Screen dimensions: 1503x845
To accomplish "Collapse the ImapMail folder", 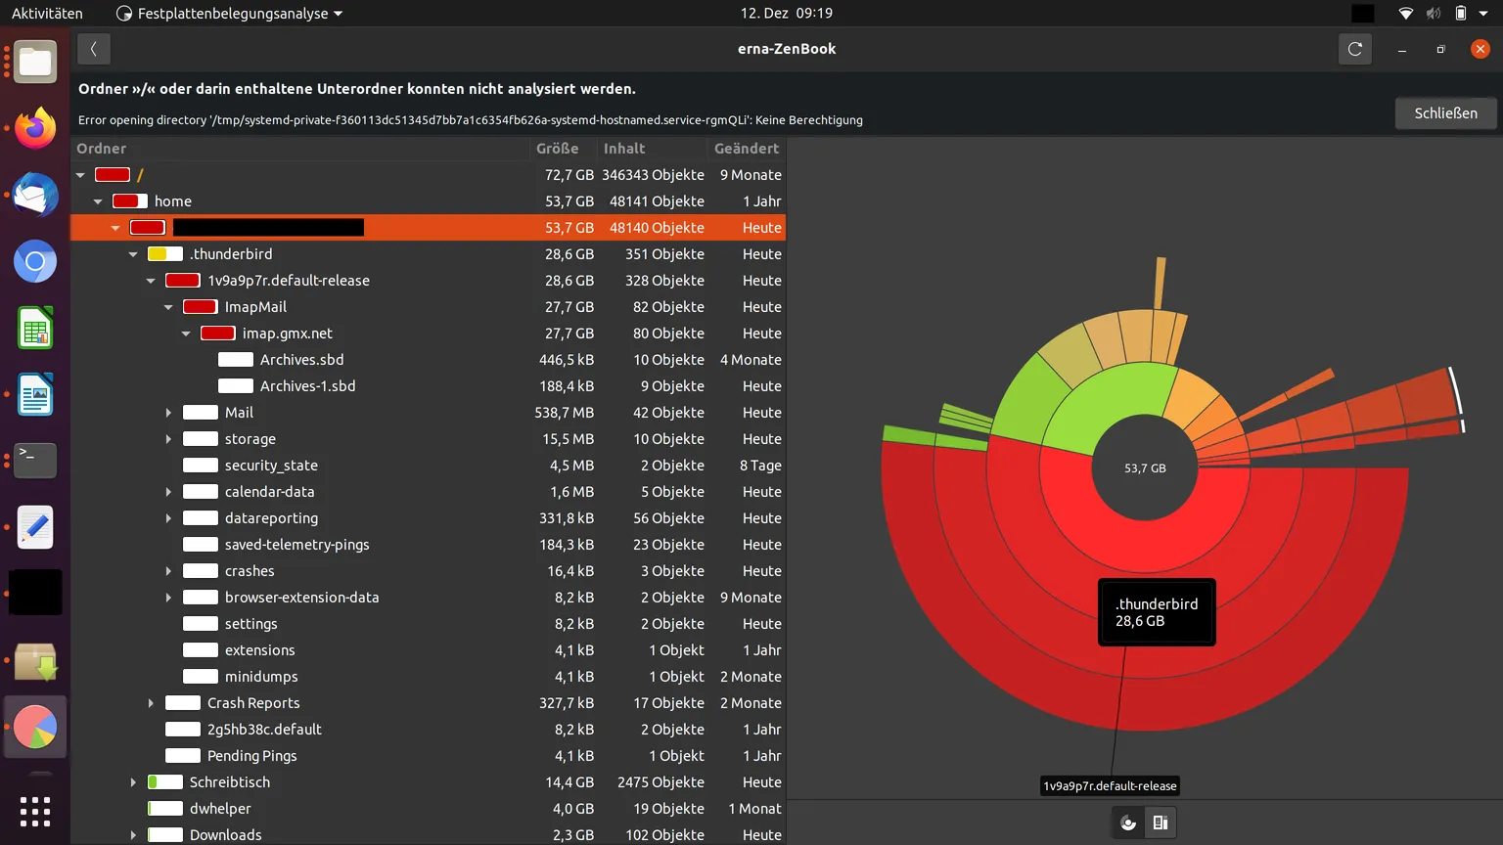I will point(168,307).
